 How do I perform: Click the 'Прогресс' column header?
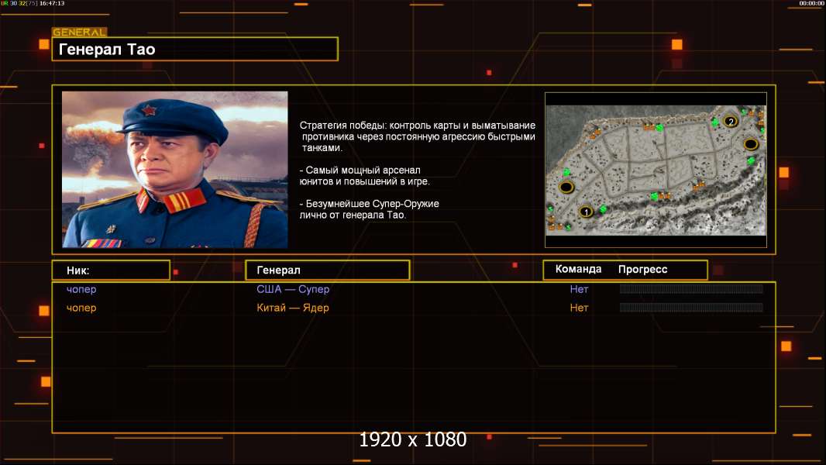(x=642, y=269)
